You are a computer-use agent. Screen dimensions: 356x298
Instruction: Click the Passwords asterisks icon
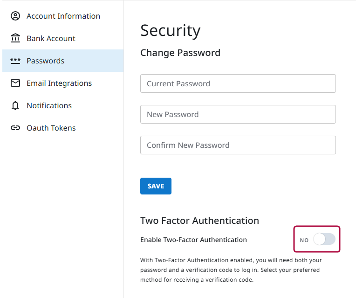15,61
